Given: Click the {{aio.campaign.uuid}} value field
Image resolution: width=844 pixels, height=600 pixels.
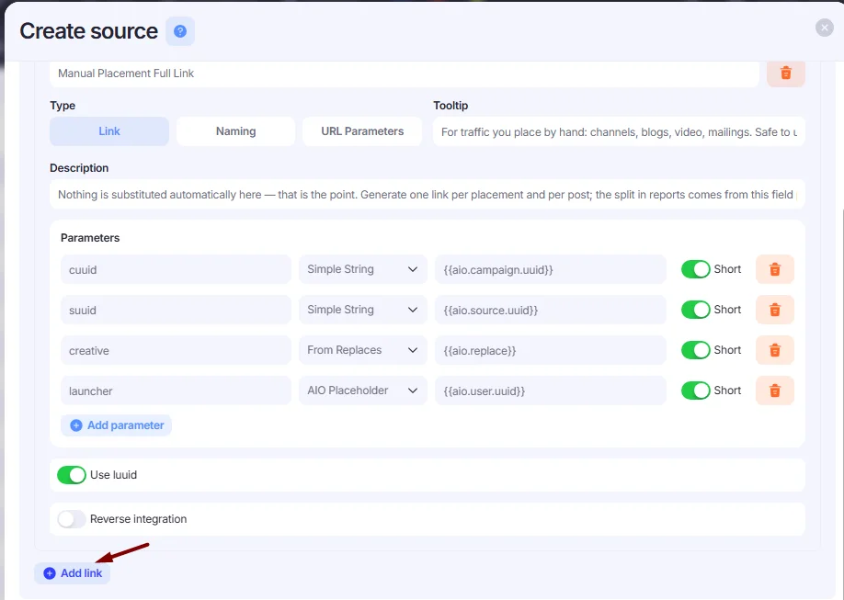Looking at the screenshot, I should coord(551,269).
